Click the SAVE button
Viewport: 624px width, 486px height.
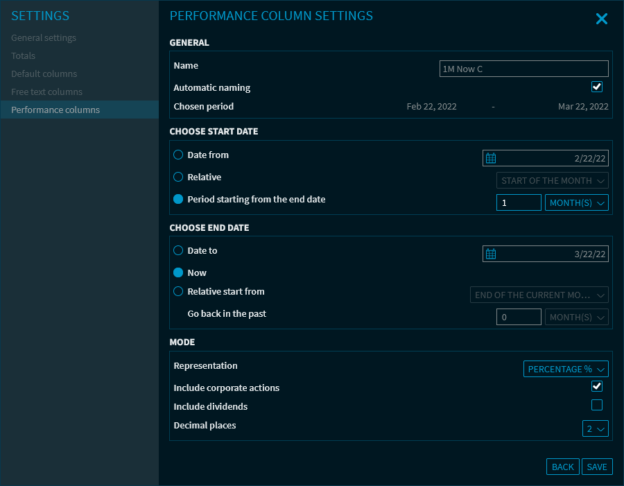[596, 467]
